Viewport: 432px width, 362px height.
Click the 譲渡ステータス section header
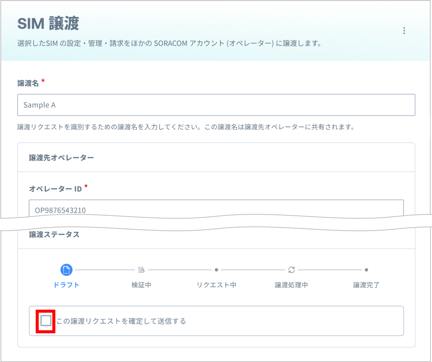click(x=54, y=235)
